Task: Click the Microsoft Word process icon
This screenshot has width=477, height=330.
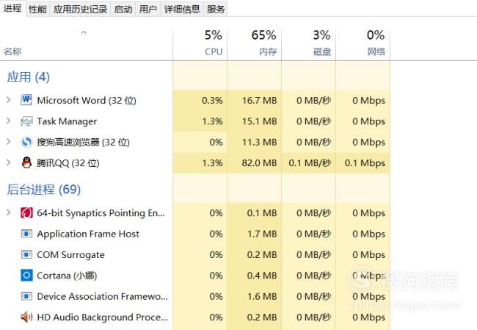Action: (x=26, y=100)
